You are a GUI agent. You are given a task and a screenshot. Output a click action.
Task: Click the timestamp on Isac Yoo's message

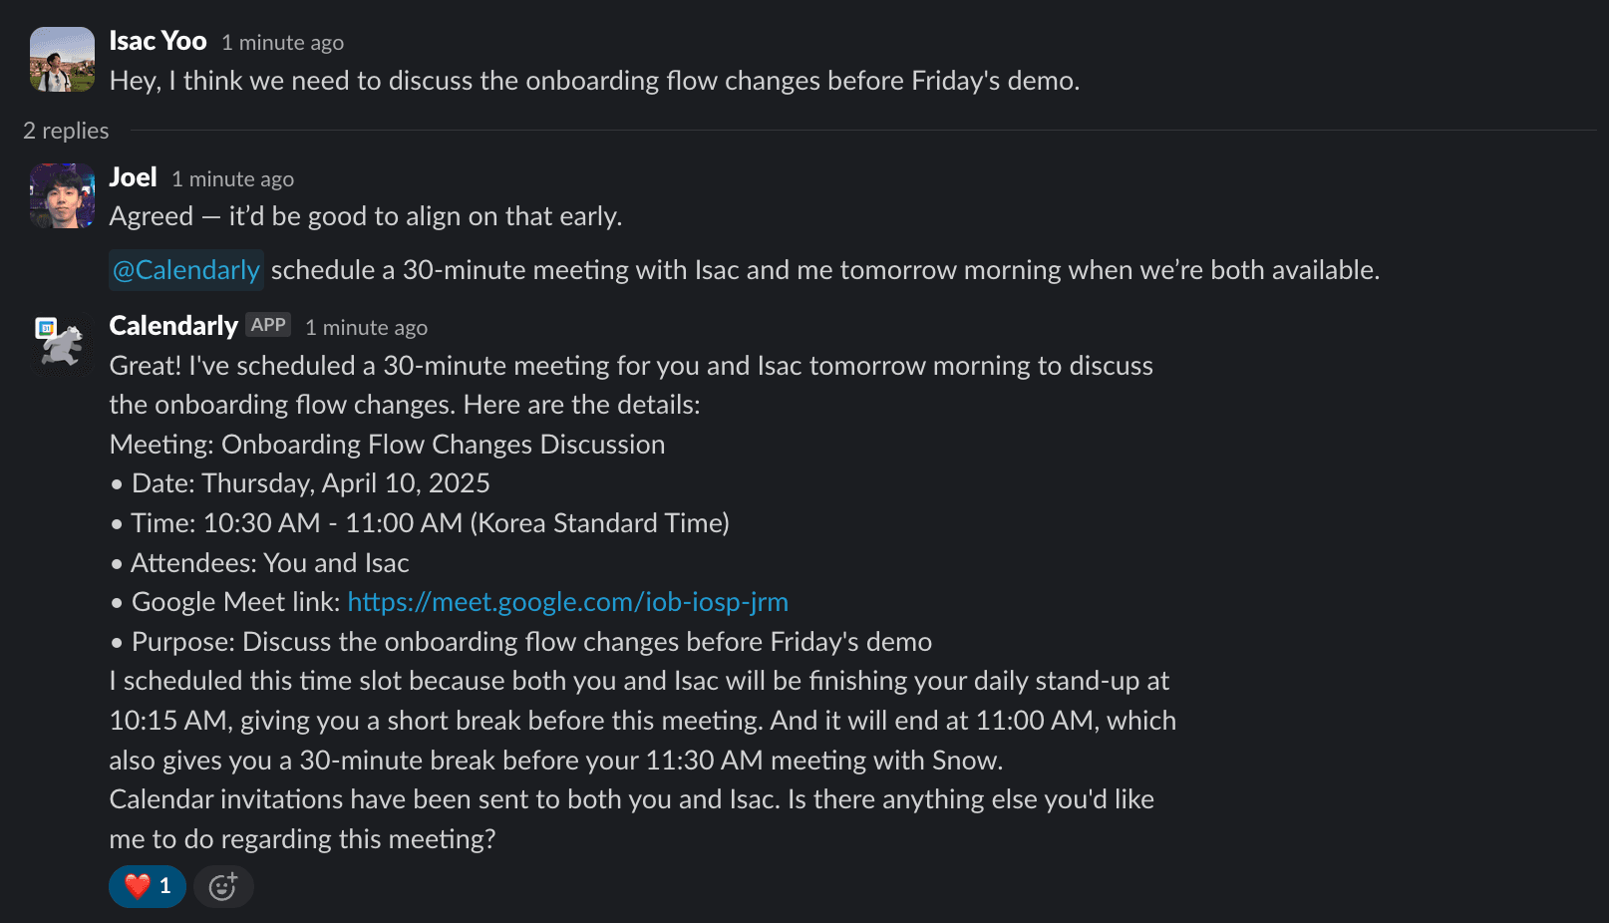click(282, 43)
